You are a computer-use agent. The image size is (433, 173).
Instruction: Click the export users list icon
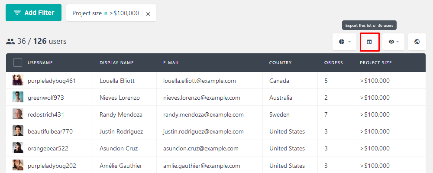tap(369, 42)
